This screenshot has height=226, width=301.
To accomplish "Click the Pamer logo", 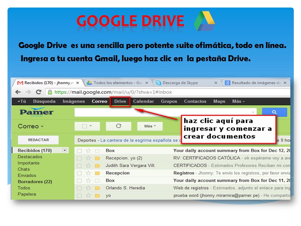I will 36,112.
